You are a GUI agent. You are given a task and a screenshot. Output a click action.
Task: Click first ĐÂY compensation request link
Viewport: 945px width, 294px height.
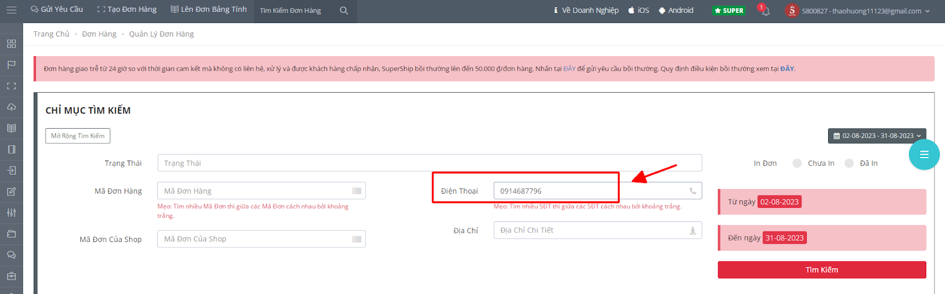[569, 69]
